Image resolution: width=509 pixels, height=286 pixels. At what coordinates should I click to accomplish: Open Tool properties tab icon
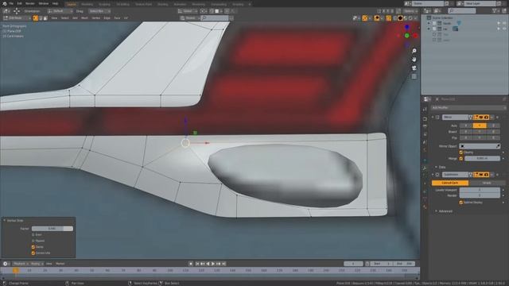[425, 110]
